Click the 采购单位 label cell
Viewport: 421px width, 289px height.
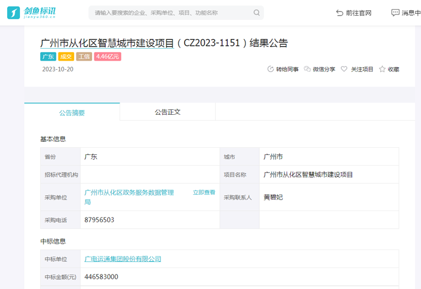tap(60, 197)
